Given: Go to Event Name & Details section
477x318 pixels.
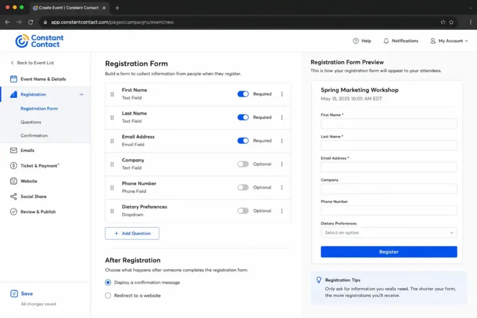Looking at the screenshot, I should [x=43, y=79].
